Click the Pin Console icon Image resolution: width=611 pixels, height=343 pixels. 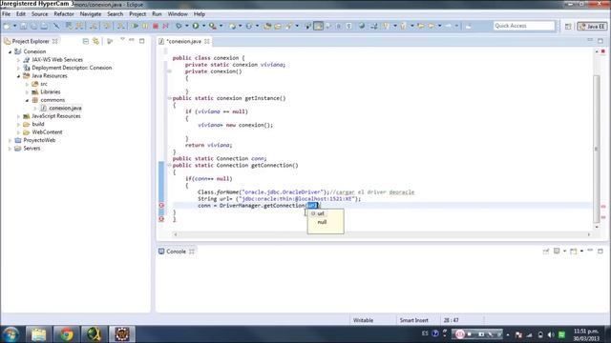pos(546,252)
